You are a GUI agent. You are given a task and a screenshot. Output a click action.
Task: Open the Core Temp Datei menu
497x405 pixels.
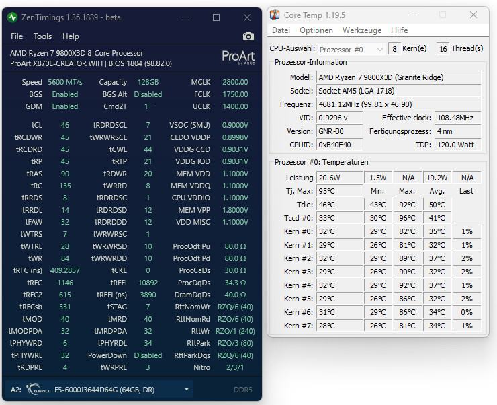pos(281,30)
